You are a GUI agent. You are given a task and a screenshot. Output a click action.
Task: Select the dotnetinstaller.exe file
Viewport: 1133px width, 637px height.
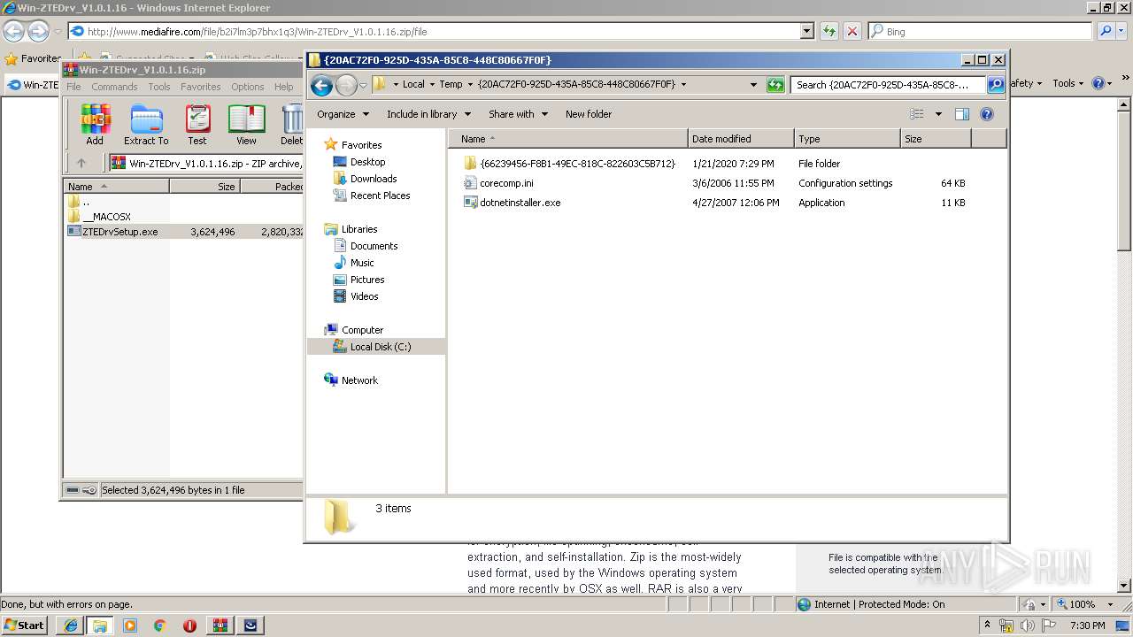tap(520, 203)
